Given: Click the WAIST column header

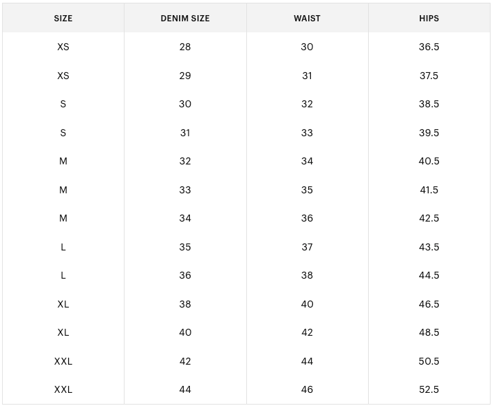Looking at the screenshot, I should point(307,19).
